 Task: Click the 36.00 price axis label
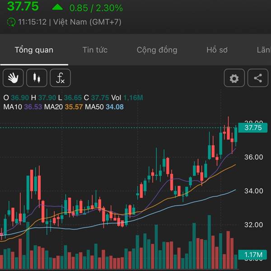coord(253,157)
